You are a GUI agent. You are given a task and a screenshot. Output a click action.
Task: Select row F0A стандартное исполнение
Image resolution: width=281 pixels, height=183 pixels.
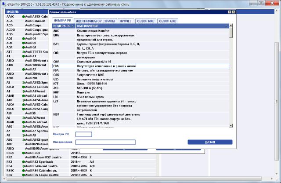(x=140, y=70)
